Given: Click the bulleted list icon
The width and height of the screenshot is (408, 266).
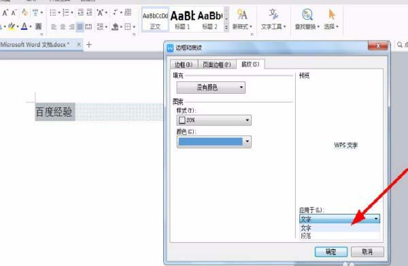Looking at the screenshot, I should (x=53, y=12).
